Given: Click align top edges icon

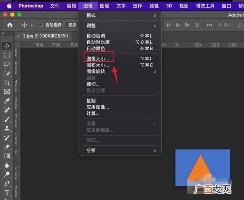Looking at the screenshot, I should click(169, 25).
